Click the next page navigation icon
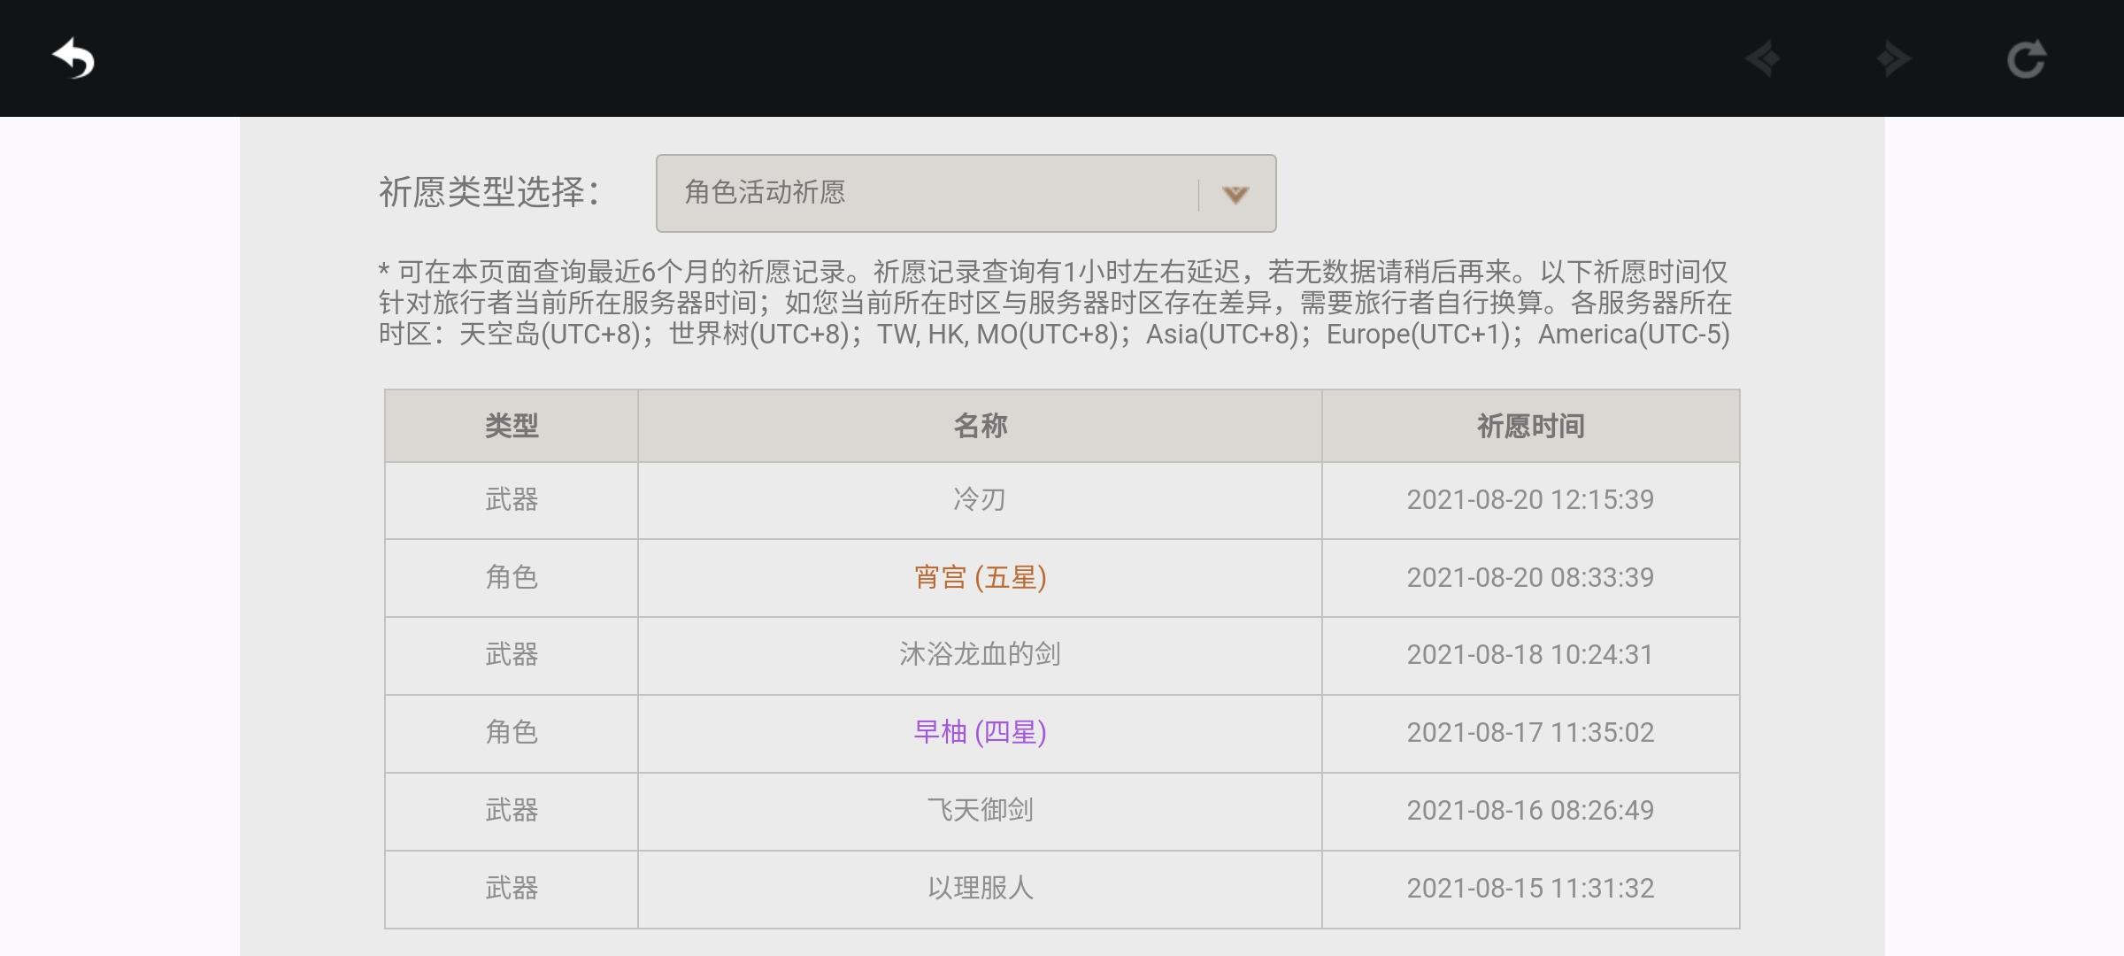This screenshot has height=956, width=2124. (x=1893, y=59)
